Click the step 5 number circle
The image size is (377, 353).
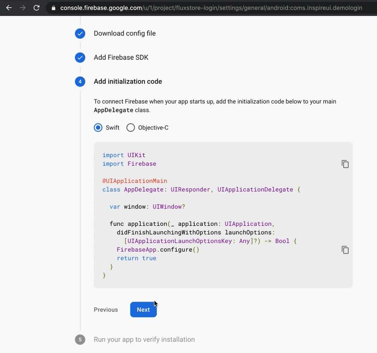click(x=80, y=339)
